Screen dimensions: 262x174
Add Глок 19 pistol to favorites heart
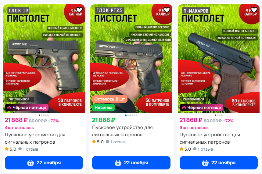79,10
